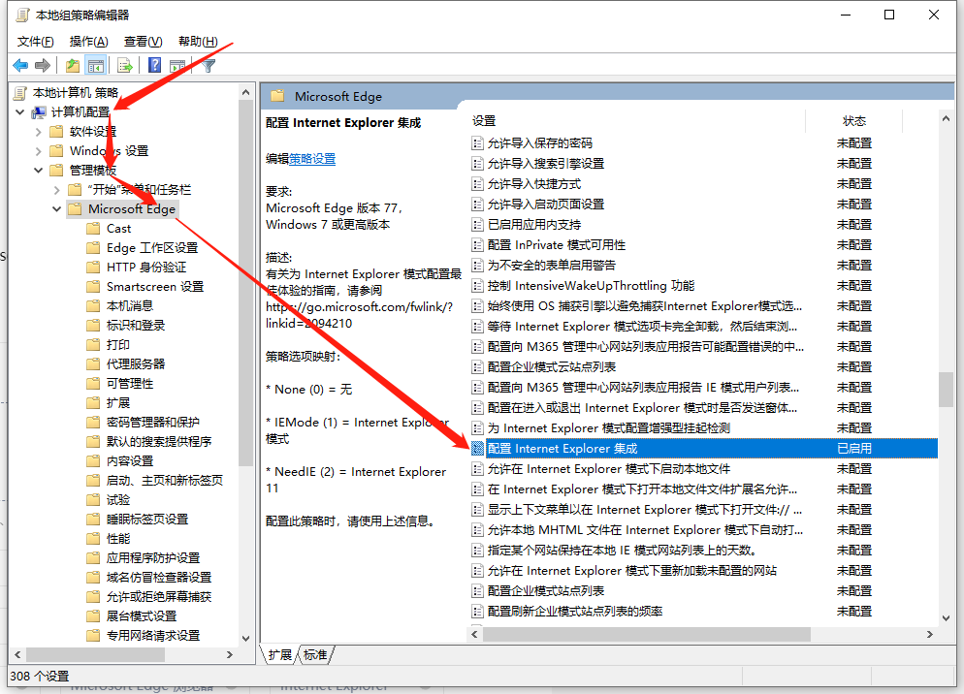Click the folder icon next to 试验

[93, 500]
